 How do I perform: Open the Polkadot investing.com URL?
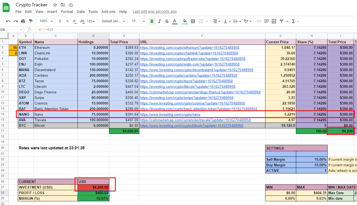click(193, 59)
